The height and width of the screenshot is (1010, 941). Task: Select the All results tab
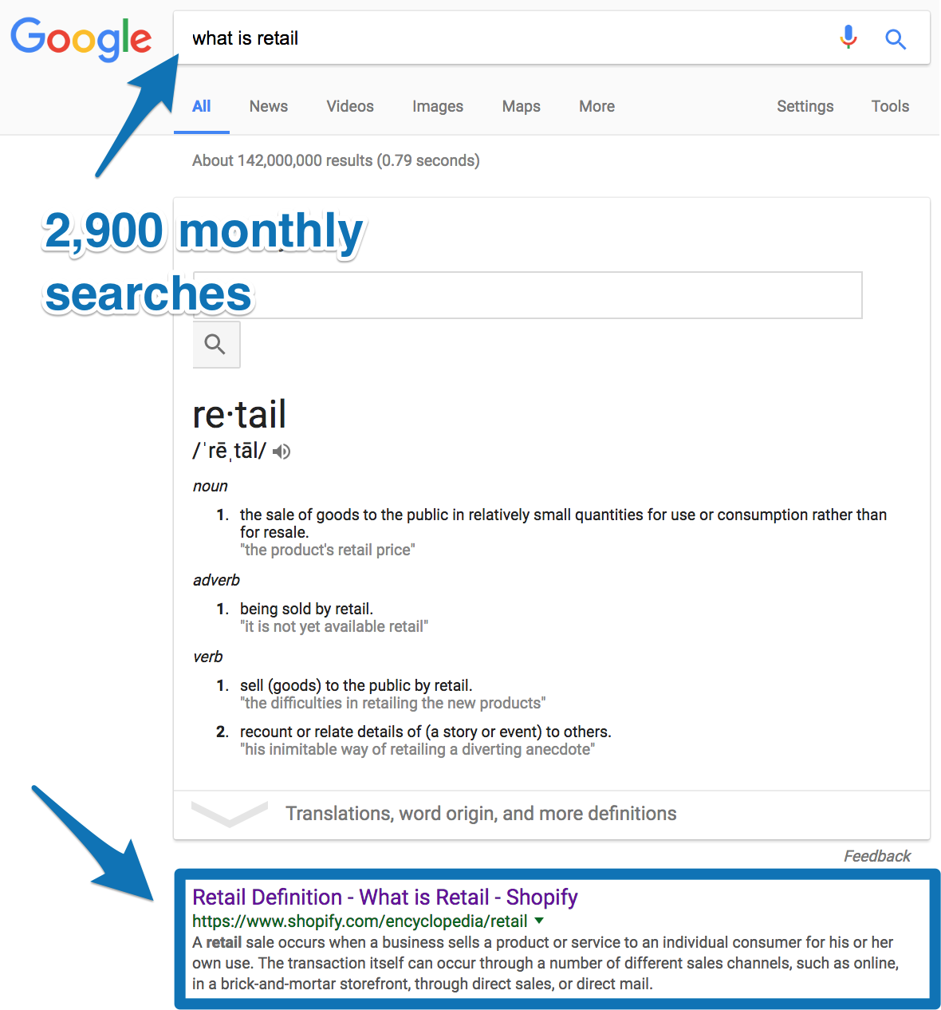pos(201,106)
